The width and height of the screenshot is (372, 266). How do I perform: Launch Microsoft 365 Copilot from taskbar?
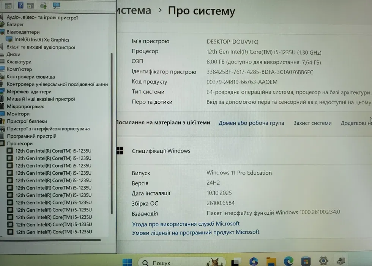coord(254,261)
